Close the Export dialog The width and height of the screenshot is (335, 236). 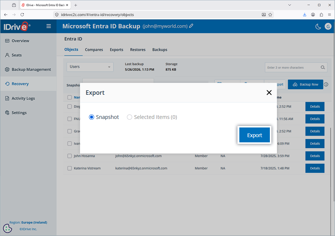coord(269,93)
